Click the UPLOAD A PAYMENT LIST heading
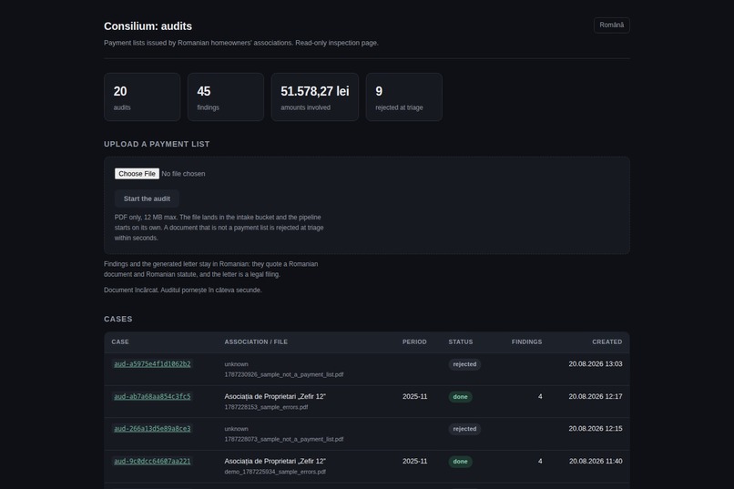Image resolution: width=734 pixels, height=489 pixels. pyautogui.click(x=157, y=144)
